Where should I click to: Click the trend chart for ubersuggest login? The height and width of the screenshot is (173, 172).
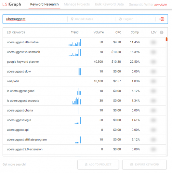pyautogui.click(x=77, y=120)
